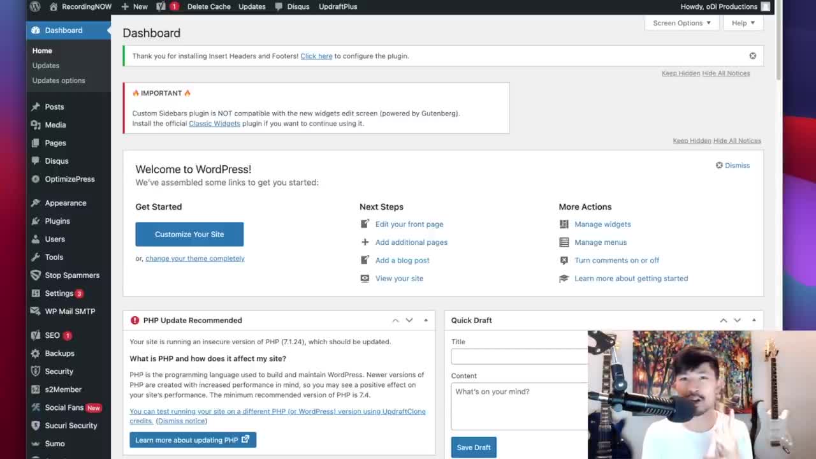This screenshot has height=459, width=816.
Task: Open Add a blog post link
Action: point(402,260)
